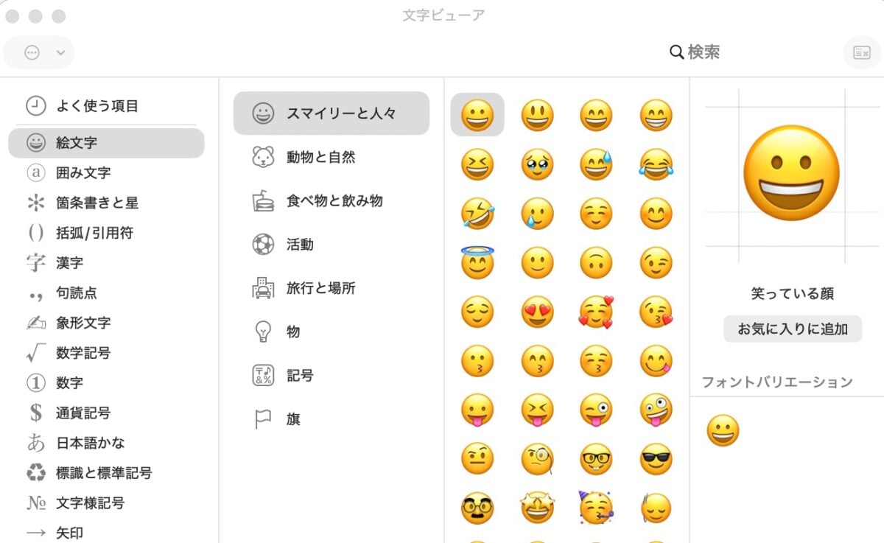This screenshot has height=543, width=884.
Task: Select 文字様記号 category in sidebar
Action: 106,503
